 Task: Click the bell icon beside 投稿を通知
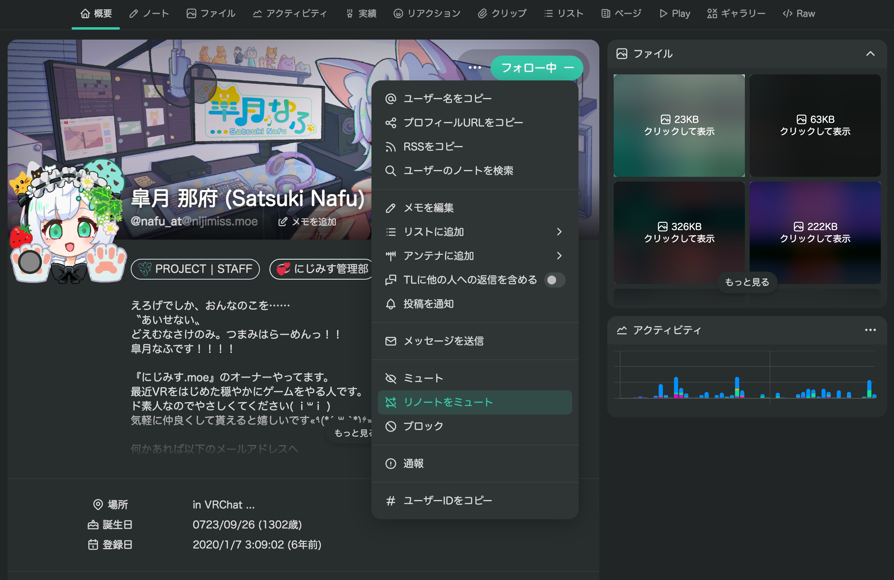click(391, 304)
